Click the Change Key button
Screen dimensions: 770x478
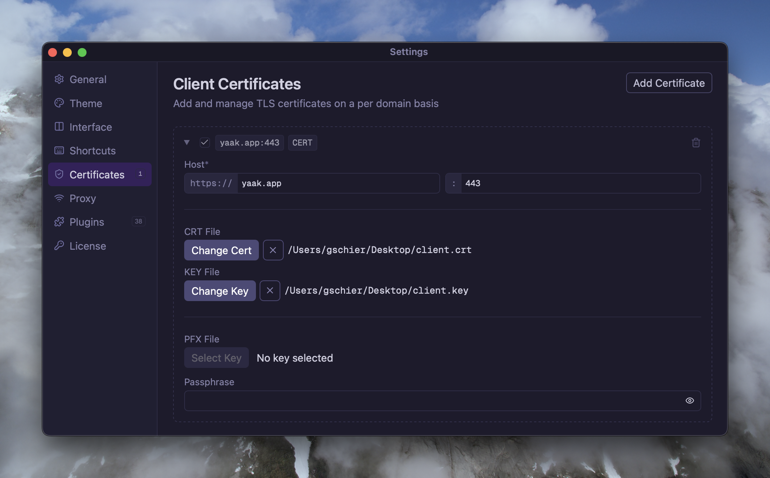pyautogui.click(x=220, y=291)
